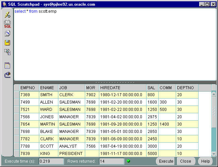Click the linked documents icon in the sidebar
218x167 pixels.
[7, 52]
